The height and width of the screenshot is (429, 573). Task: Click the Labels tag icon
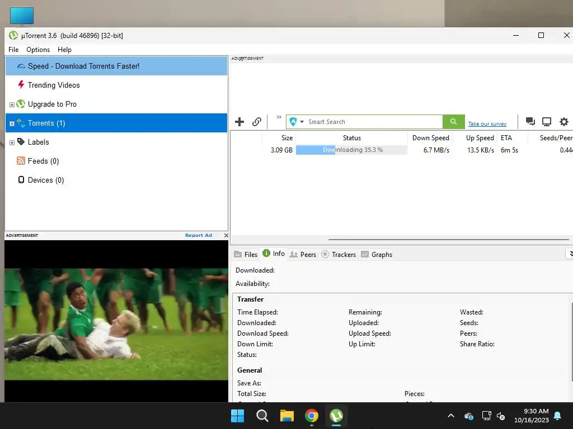(x=21, y=141)
